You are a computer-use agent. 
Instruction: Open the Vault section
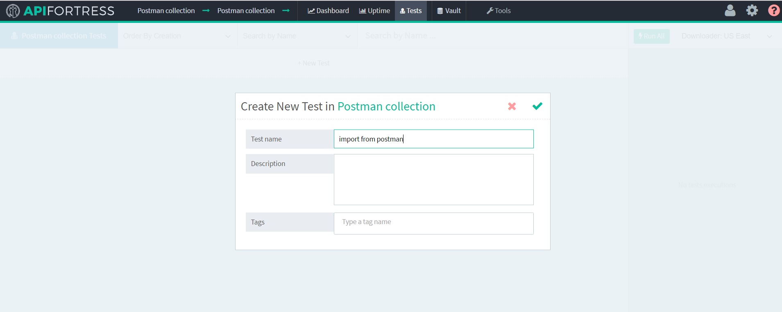click(x=449, y=11)
